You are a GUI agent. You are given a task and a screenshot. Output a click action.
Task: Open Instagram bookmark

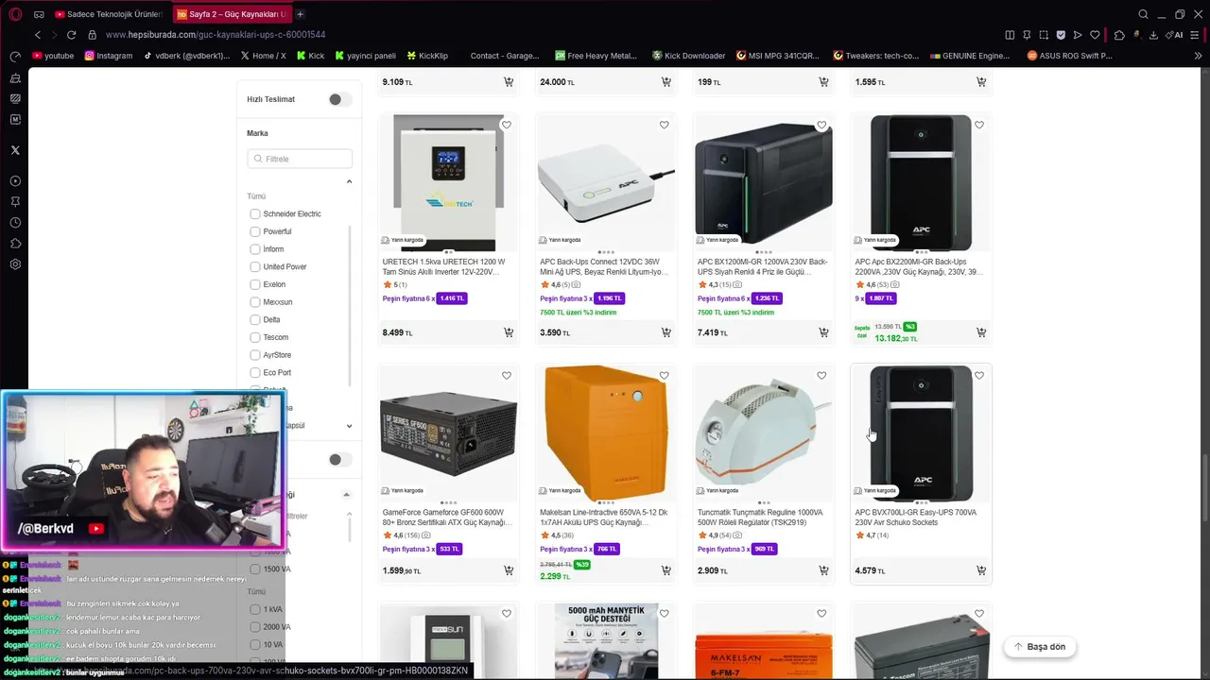(109, 56)
